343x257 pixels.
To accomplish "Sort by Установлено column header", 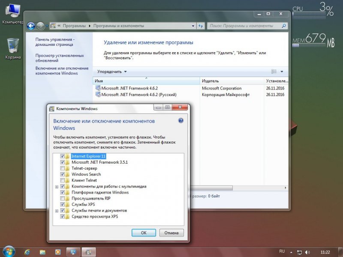I will tap(276, 81).
